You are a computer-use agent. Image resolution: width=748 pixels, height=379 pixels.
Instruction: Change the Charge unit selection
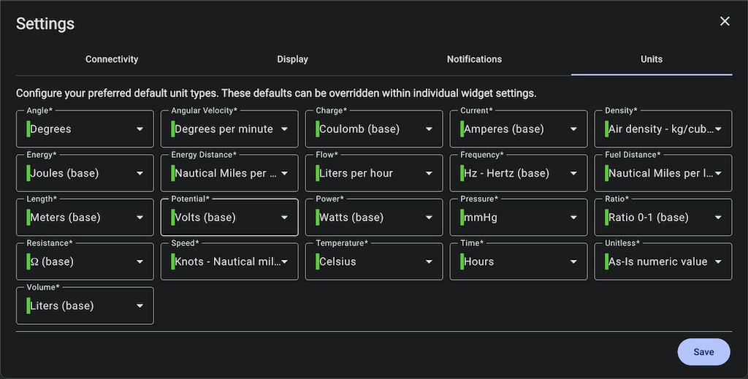374,129
